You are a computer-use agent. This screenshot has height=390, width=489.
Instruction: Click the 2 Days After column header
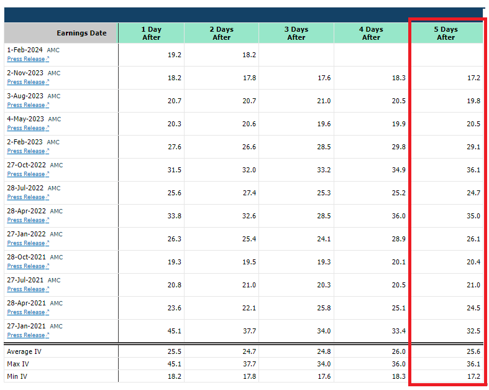(221, 33)
